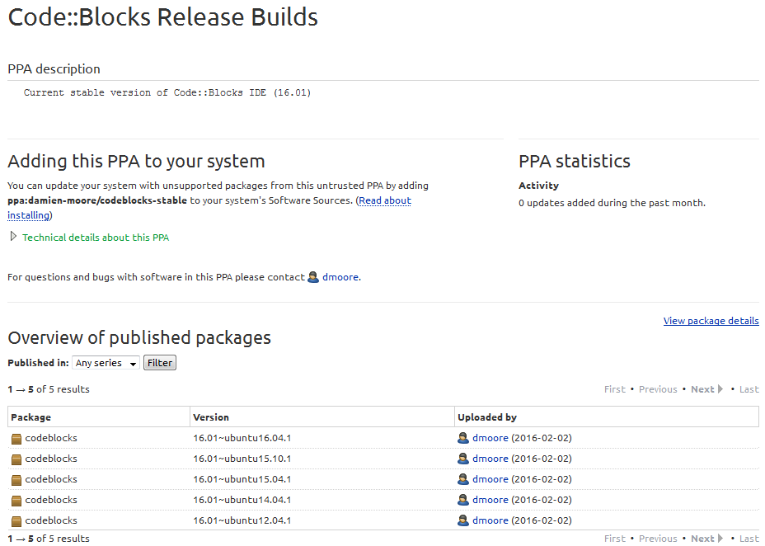Click the Filter button
Viewport: 765px width, 546px height.
coord(160,363)
